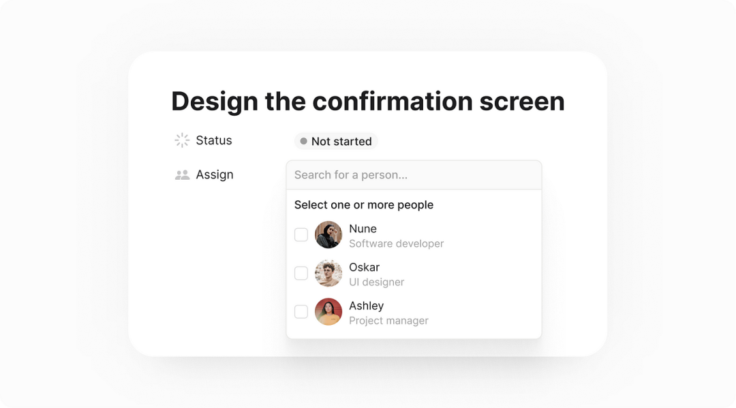Click Nune's profile avatar
Screen dimensions: 736x408
click(x=328, y=234)
